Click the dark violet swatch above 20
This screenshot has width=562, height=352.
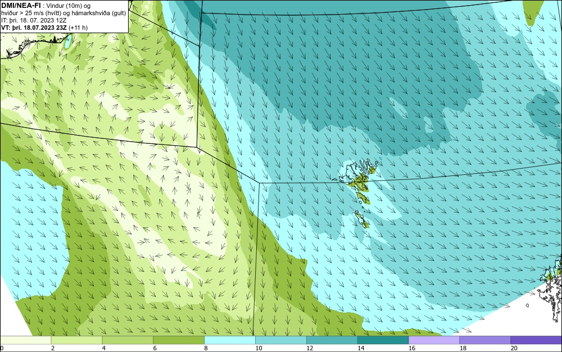pyautogui.click(x=536, y=340)
